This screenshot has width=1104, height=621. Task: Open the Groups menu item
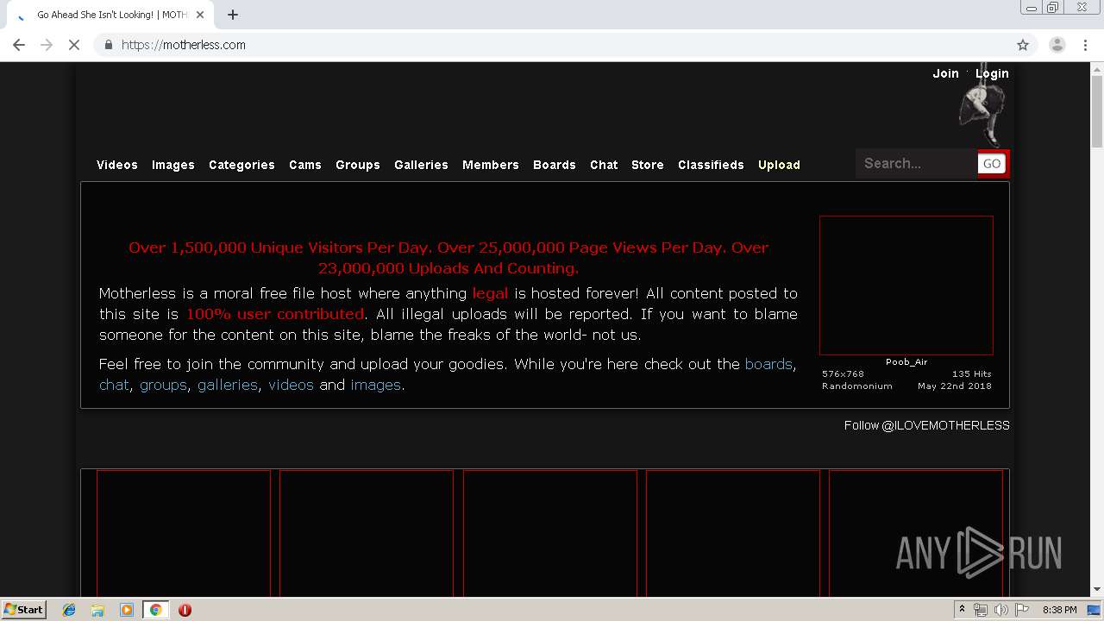coord(358,165)
